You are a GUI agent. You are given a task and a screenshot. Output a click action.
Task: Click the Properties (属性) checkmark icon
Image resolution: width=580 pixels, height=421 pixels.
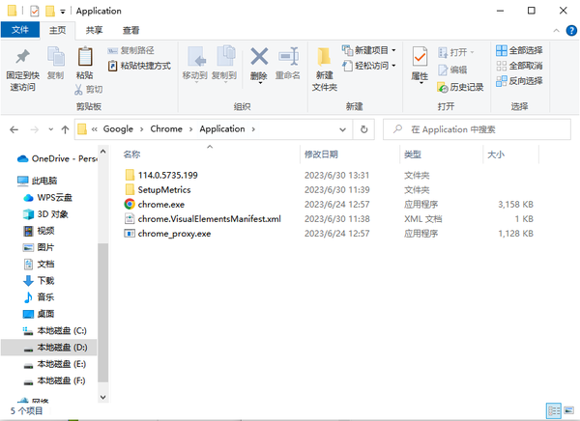[x=420, y=57]
